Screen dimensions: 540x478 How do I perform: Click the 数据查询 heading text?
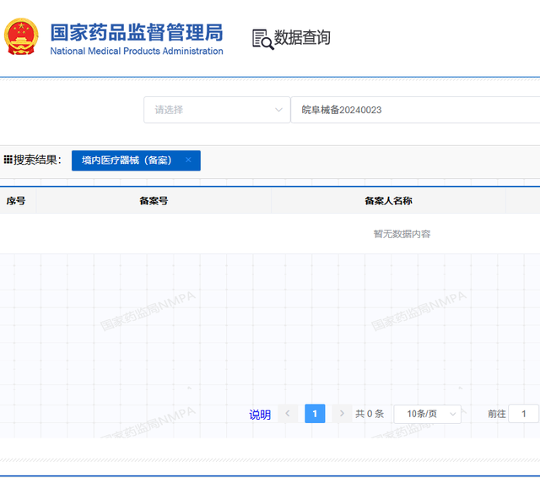302,38
